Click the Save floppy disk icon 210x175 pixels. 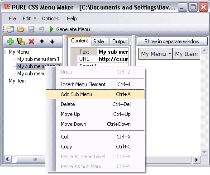coord(31,29)
